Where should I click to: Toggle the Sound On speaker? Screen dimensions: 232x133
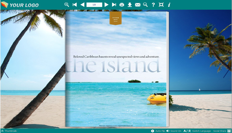(174, 131)
